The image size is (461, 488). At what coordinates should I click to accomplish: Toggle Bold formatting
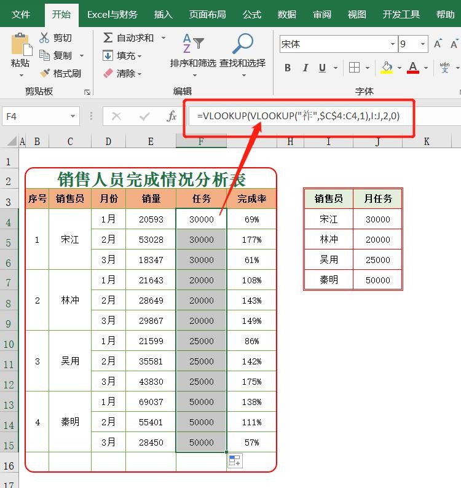pyautogui.click(x=288, y=68)
